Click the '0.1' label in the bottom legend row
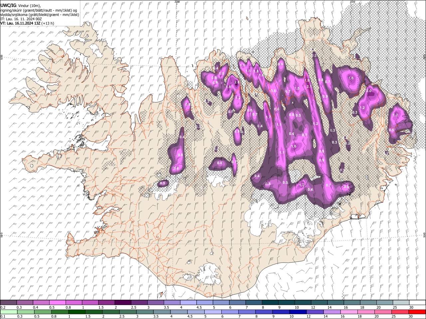Screen dimensions: 426x319 click(x=3, y=316)
